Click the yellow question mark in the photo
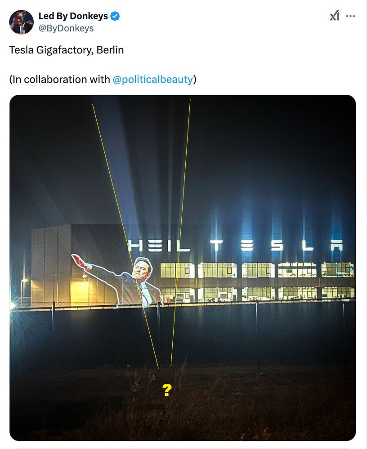 pos(166,391)
